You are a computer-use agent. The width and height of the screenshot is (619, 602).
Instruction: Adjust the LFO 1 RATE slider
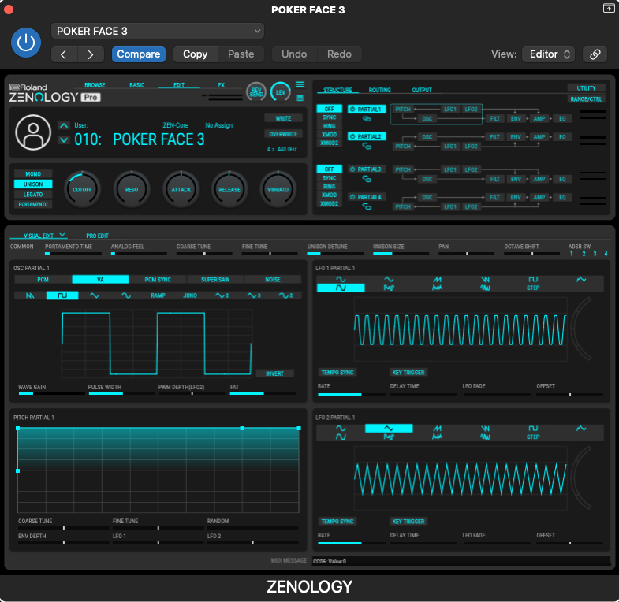(x=352, y=394)
